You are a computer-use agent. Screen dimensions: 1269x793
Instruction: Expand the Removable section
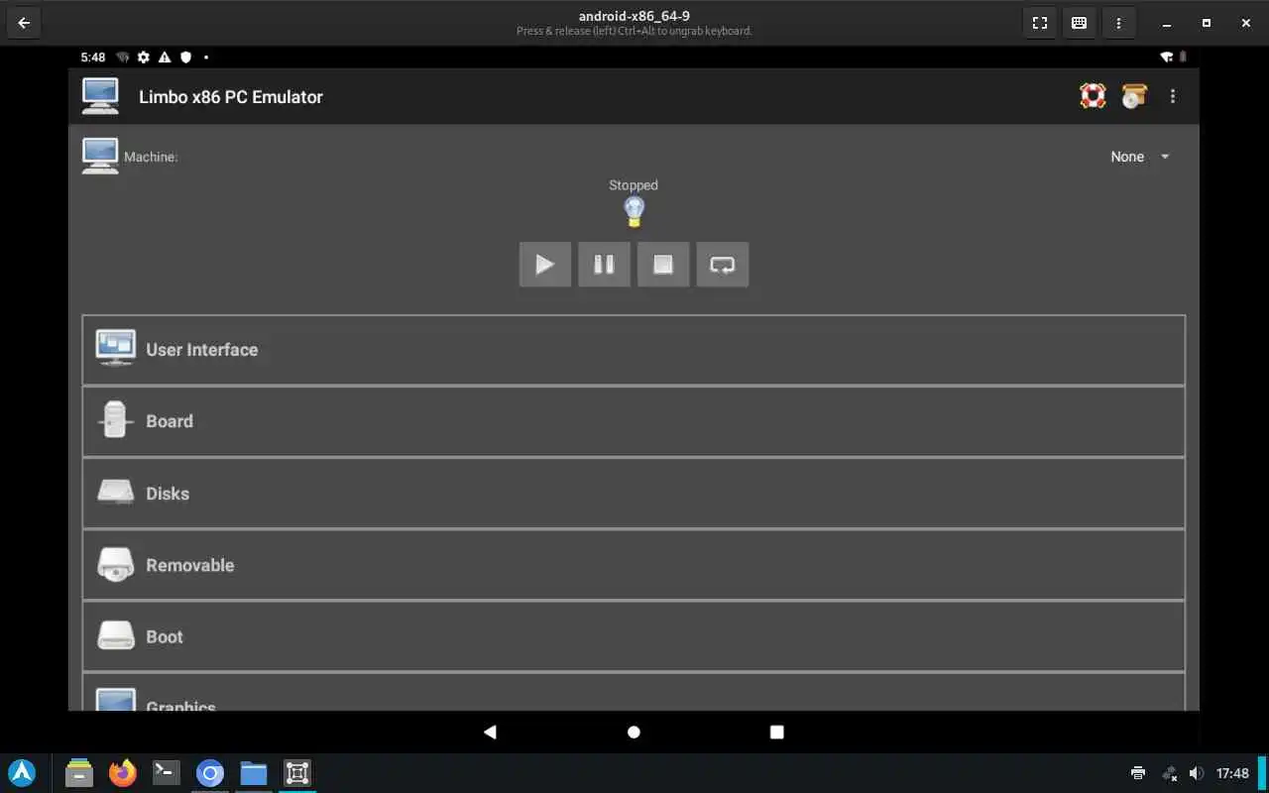coord(634,565)
